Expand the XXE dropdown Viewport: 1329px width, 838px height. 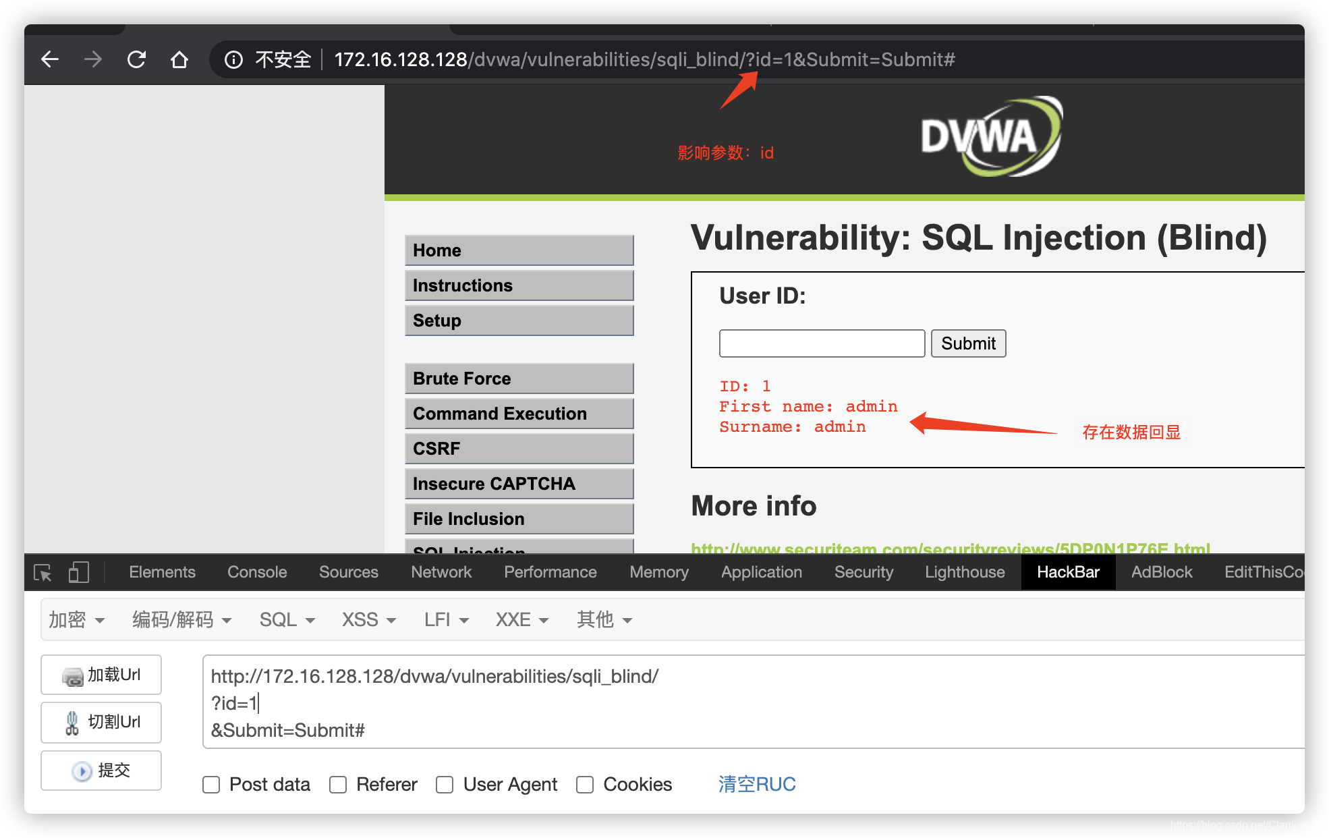coord(522,619)
